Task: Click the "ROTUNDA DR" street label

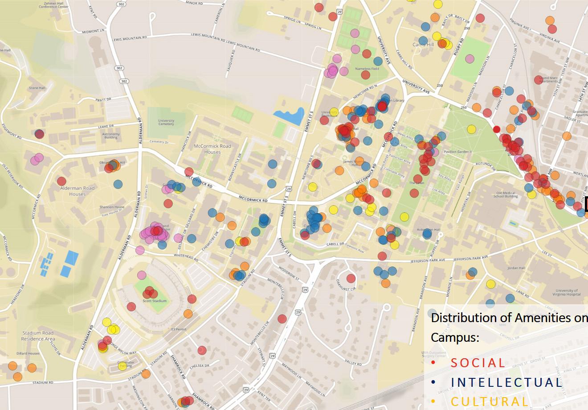Action: [x=485, y=166]
